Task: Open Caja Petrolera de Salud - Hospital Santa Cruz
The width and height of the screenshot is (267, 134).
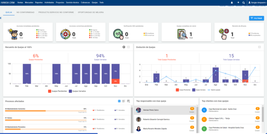Action: click(226, 128)
